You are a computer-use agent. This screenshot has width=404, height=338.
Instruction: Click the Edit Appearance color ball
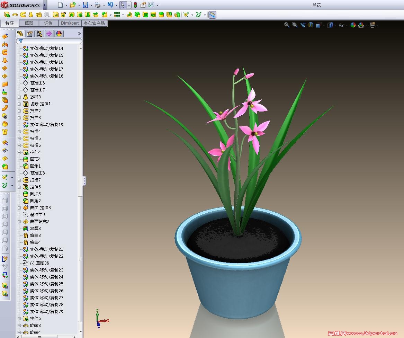(x=353, y=25)
